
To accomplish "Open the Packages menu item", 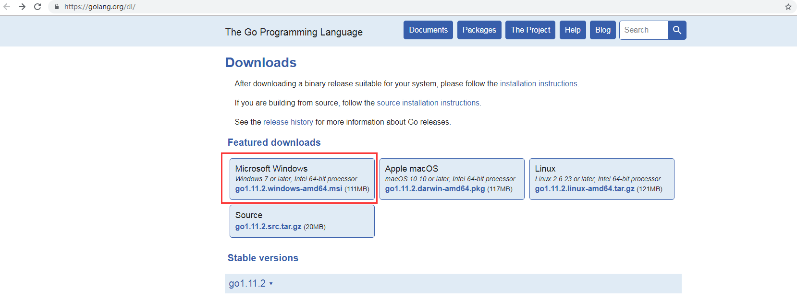I will 479,30.
